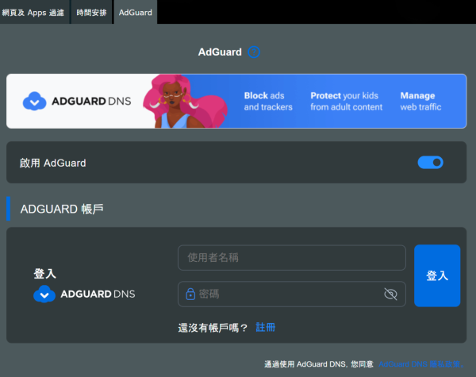Click the "還沒有帳戶嗎？" text
Viewport: 476px width, 377px height.
[x=213, y=328]
